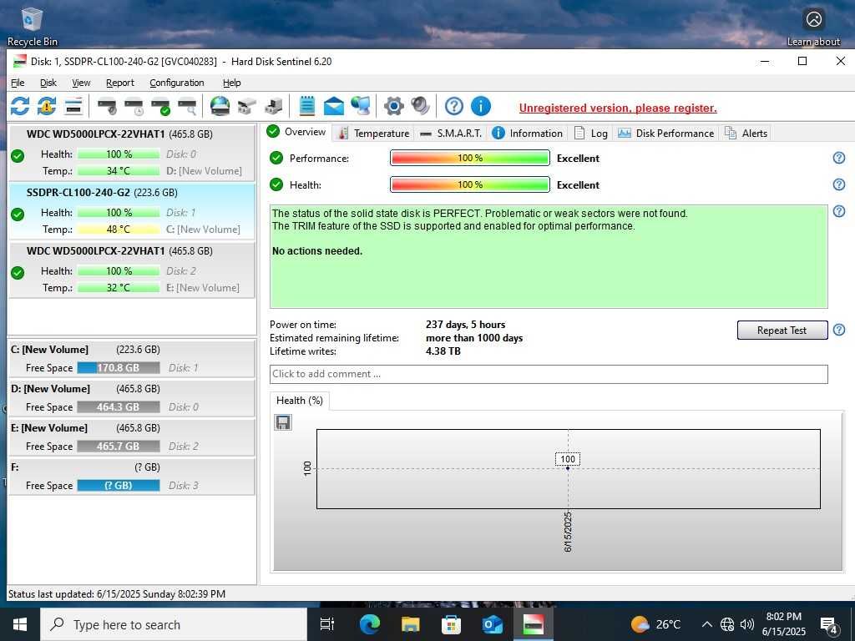Switch to the Log tab

[592, 133]
